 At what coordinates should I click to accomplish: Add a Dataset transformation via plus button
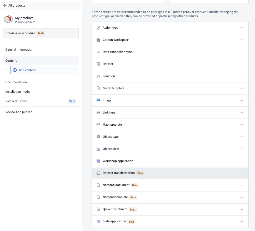click(242, 173)
